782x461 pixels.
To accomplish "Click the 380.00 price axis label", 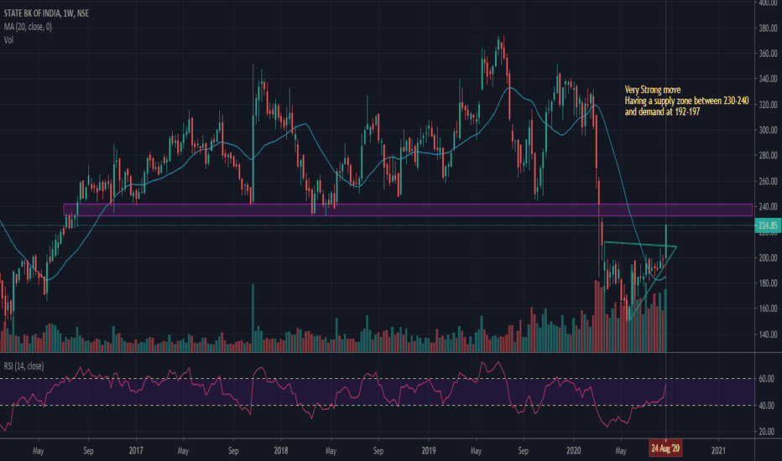I will pyautogui.click(x=768, y=28).
